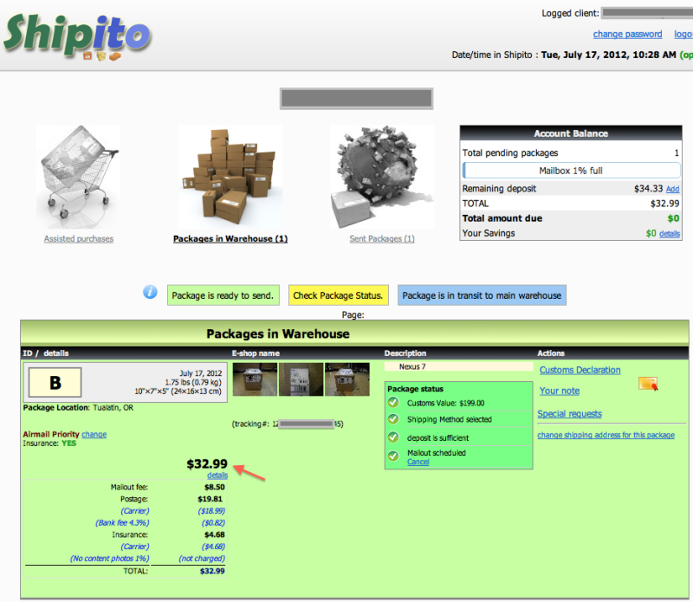
Task: Click the Mailout fee $8.50 value
Action: [x=214, y=487]
